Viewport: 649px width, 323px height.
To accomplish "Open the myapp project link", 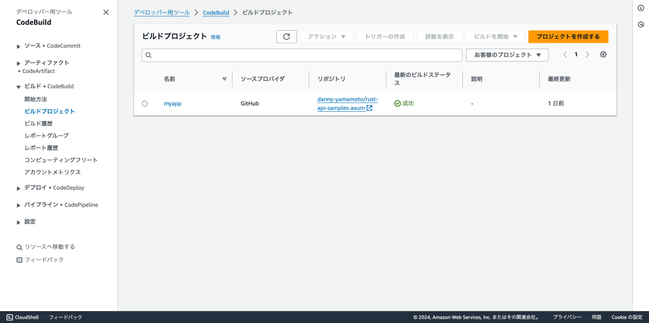I will 173,103.
